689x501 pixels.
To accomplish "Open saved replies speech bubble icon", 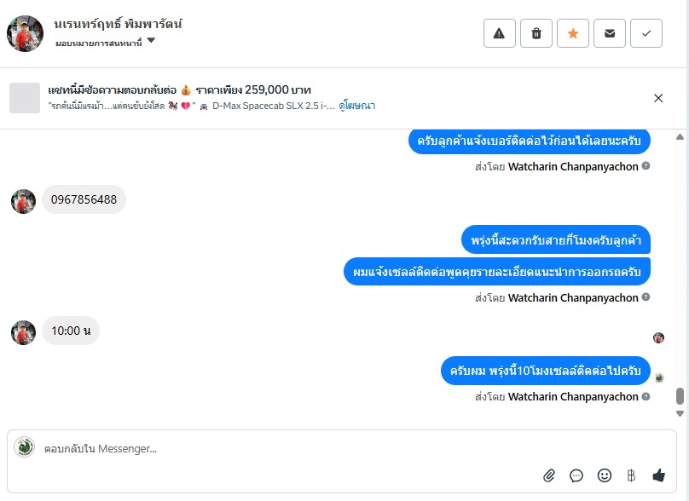I will pyautogui.click(x=576, y=475).
